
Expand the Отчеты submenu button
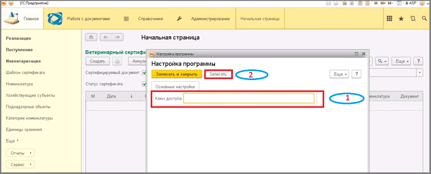[20, 153]
